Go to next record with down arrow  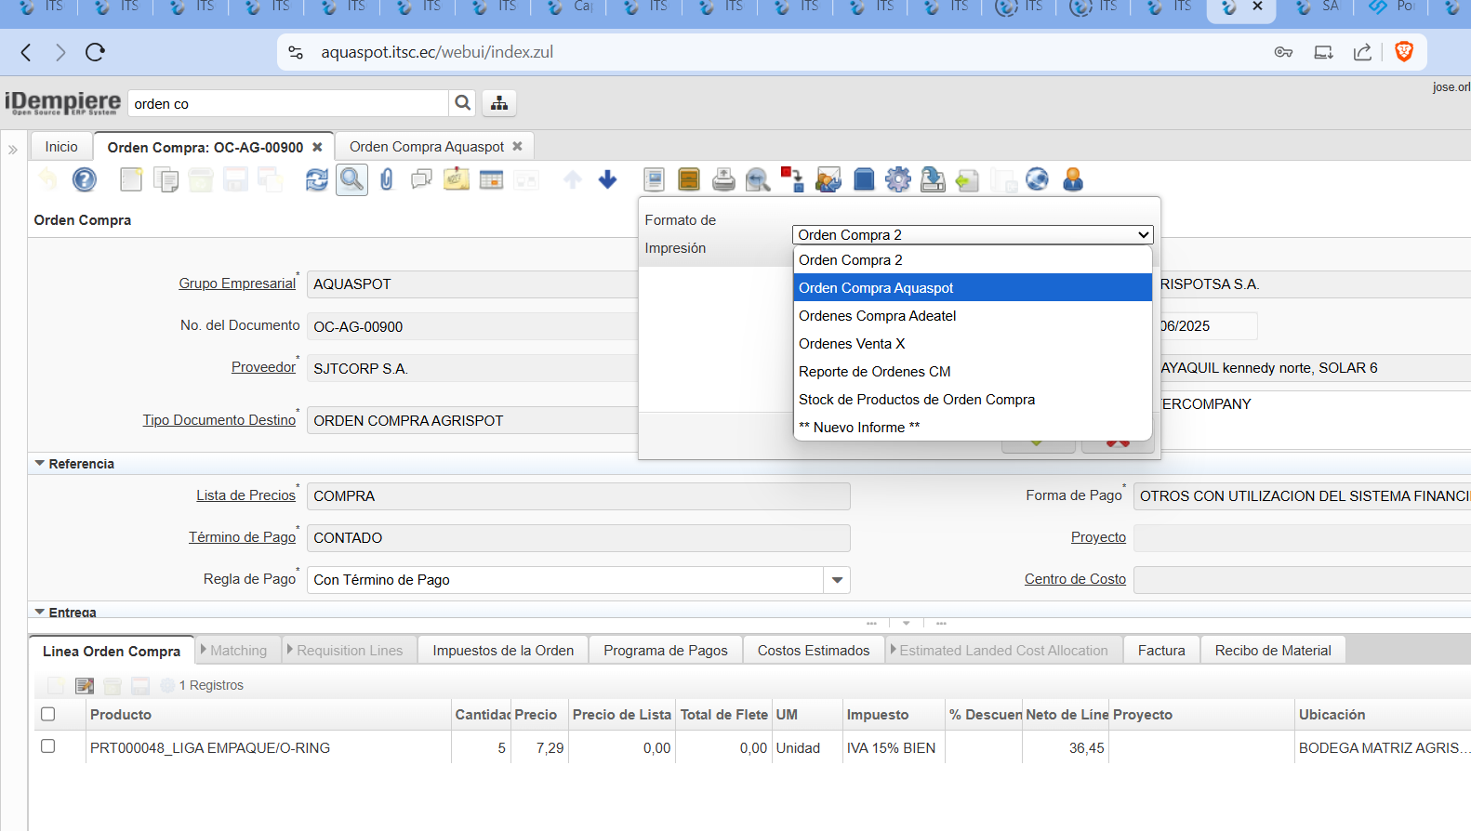(607, 179)
